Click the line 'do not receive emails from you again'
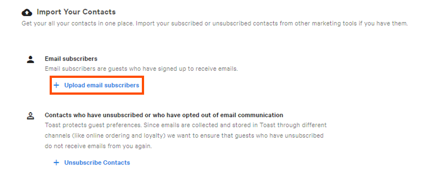 tap(98, 146)
